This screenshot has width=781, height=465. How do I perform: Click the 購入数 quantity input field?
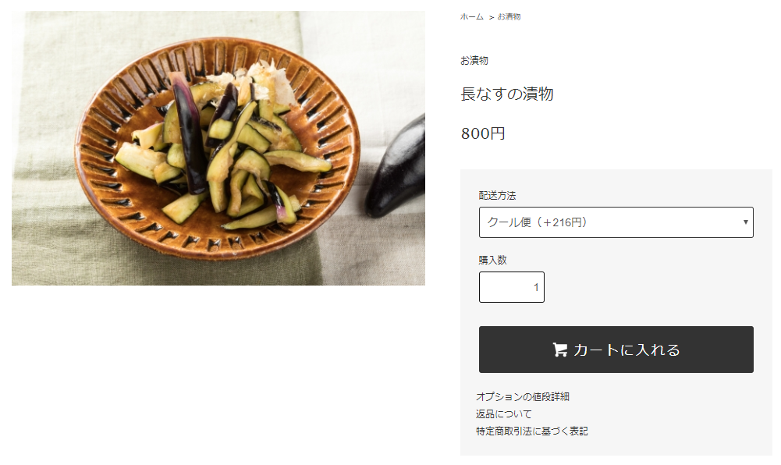click(512, 287)
